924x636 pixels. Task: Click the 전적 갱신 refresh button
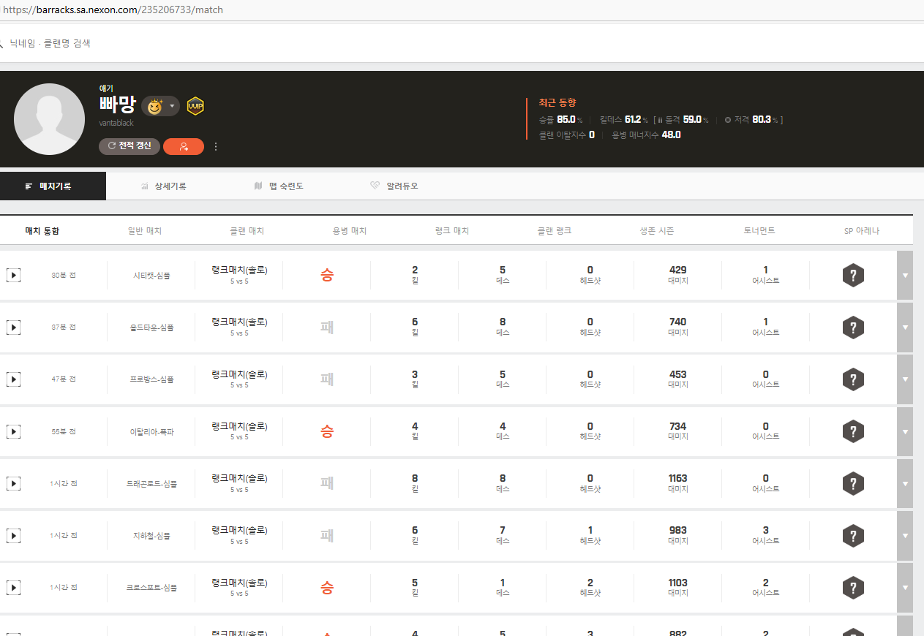point(129,146)
